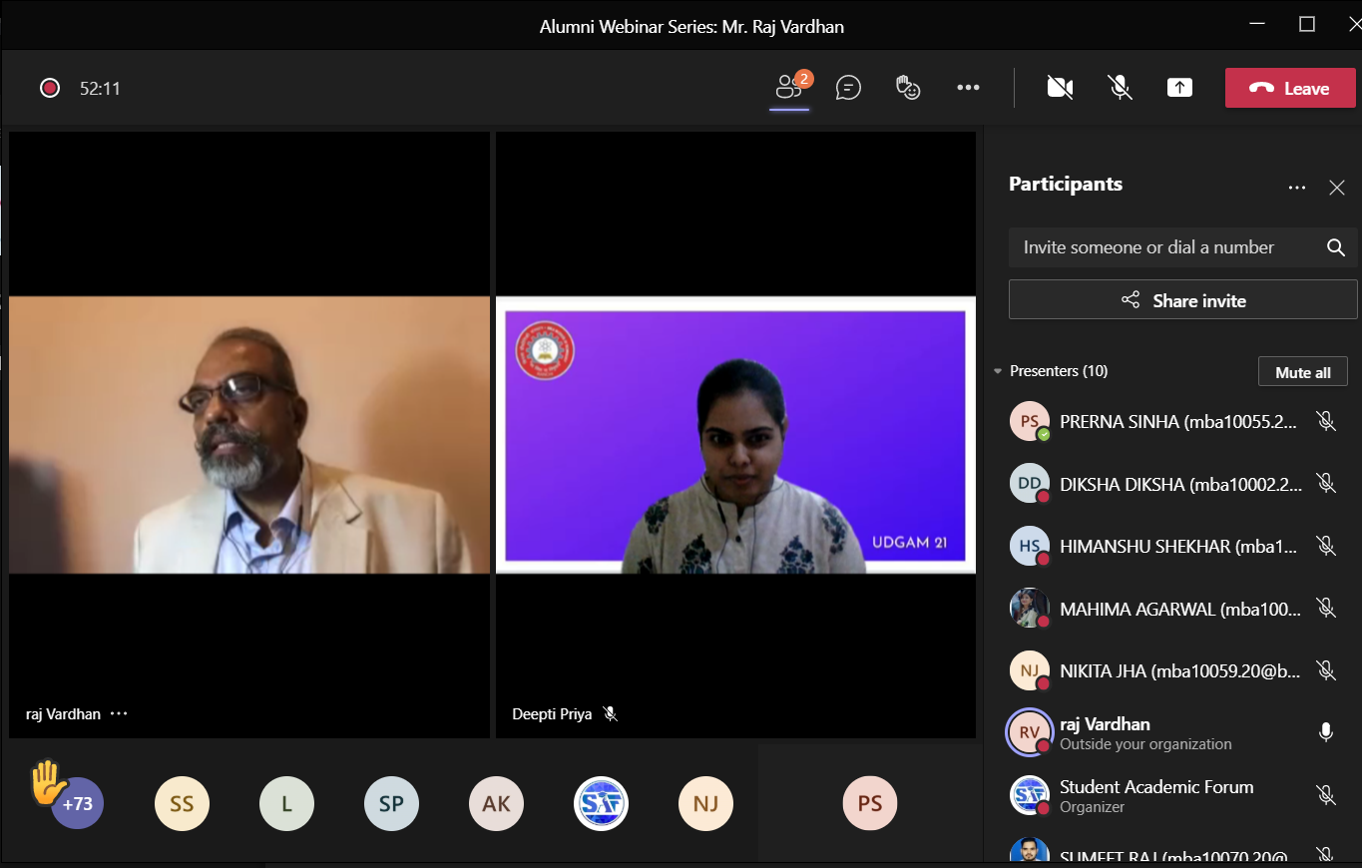The height and width of the screenshot is (868, 1362).
Task: Close the Participants panel
Action: coord(1337,188)
